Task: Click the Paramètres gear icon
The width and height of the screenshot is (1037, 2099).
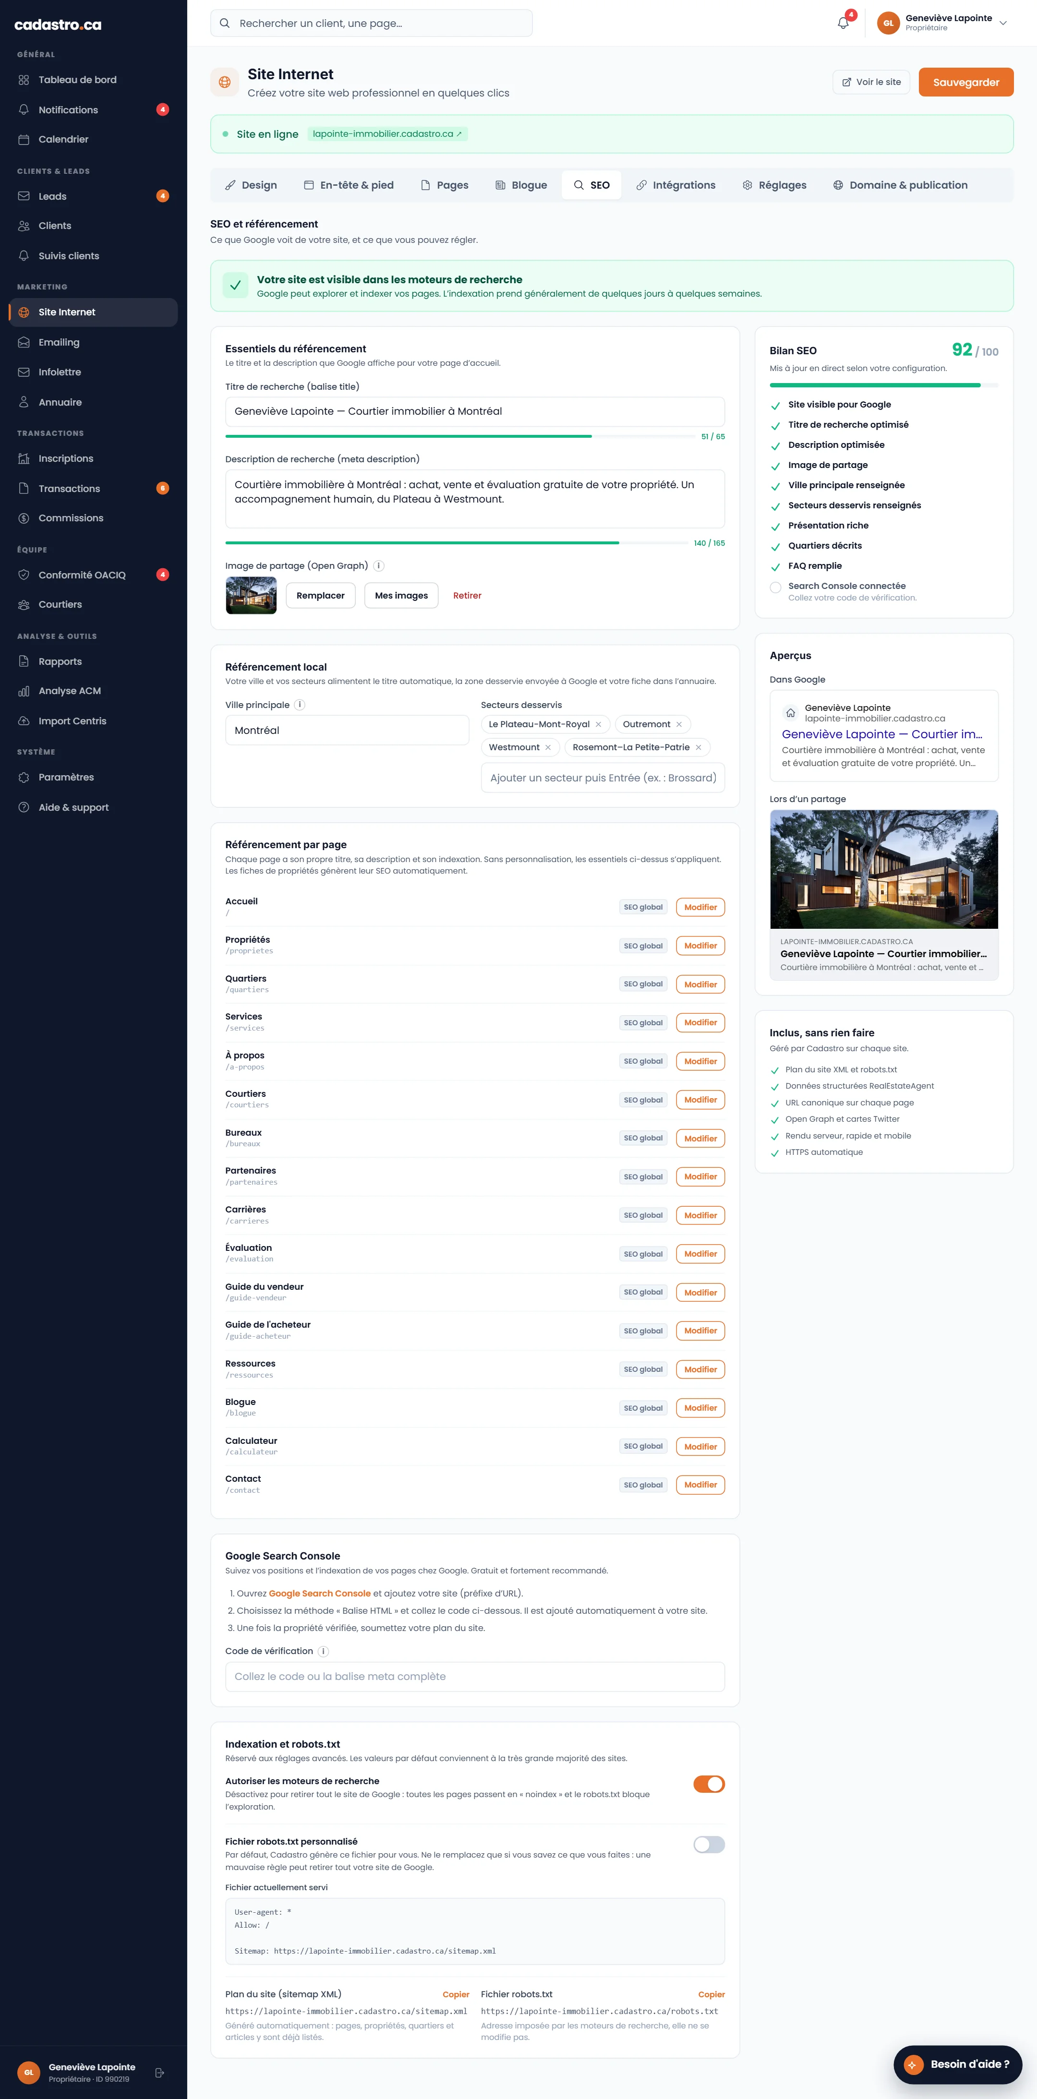Action: [x=24, y=778]
